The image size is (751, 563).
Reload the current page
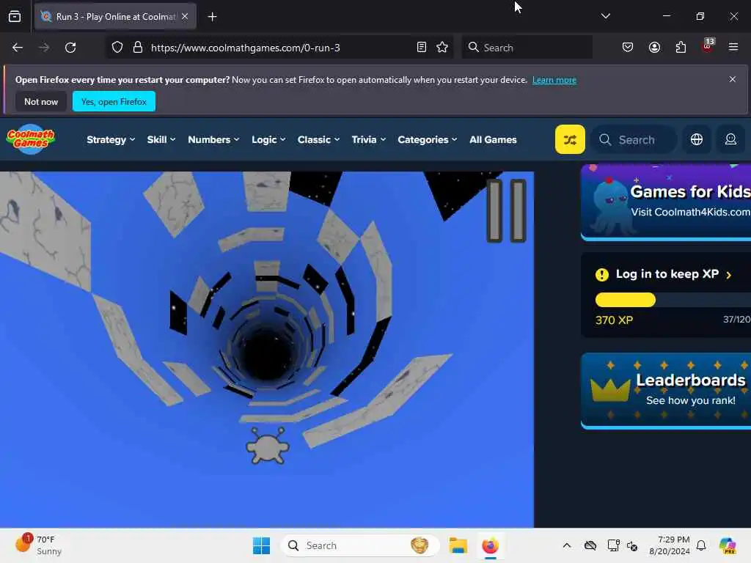point(70,48)
